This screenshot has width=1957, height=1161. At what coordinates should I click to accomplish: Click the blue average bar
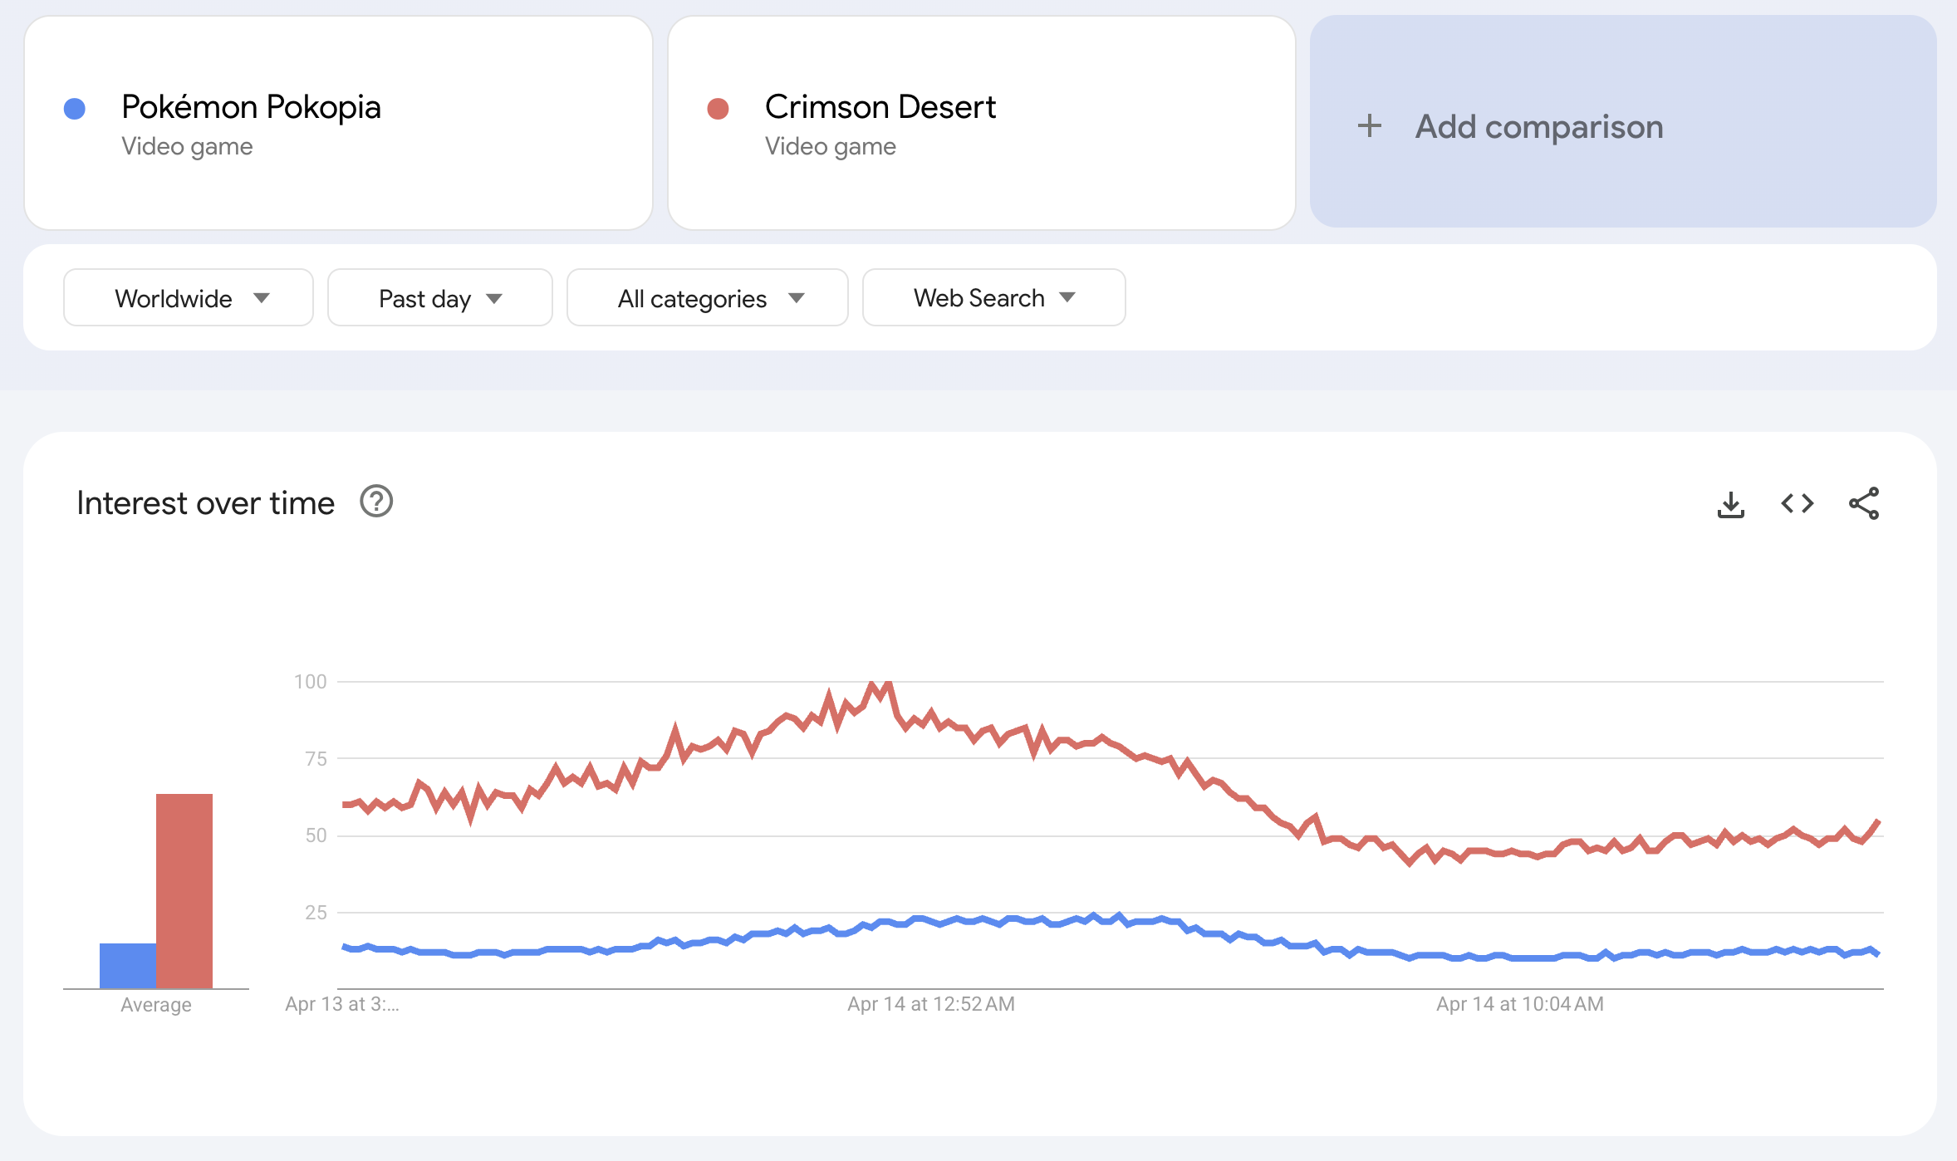[127, 965]
